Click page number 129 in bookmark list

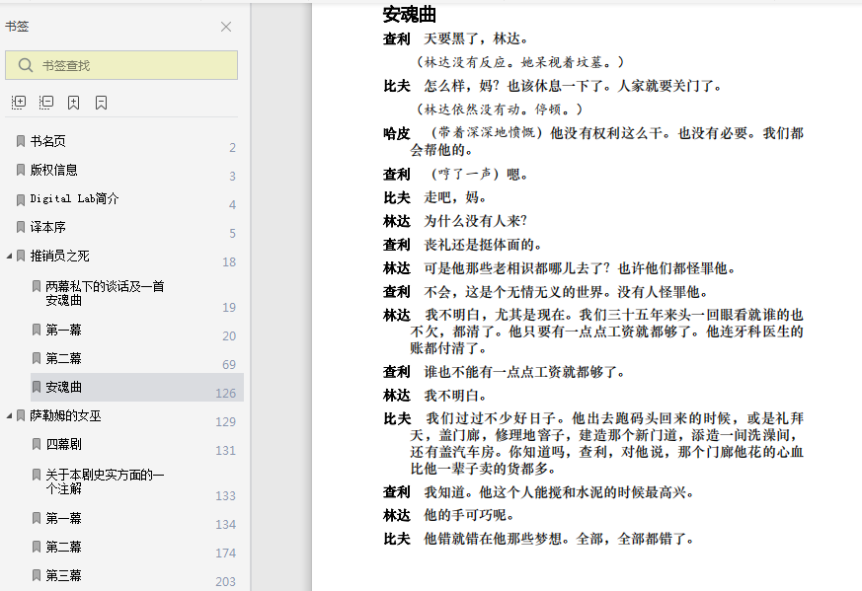[x=225, y=422]
